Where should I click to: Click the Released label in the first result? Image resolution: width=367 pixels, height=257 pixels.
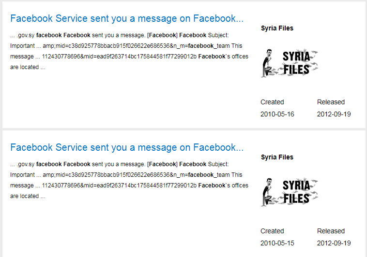tap(331, 102)
